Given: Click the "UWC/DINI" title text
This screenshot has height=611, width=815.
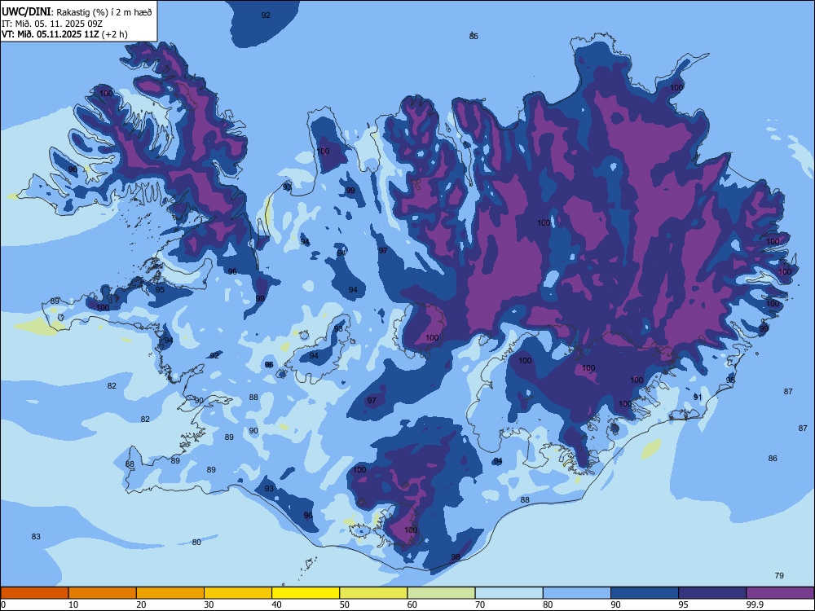Looking at the screenshot, I should coord(26,11).
